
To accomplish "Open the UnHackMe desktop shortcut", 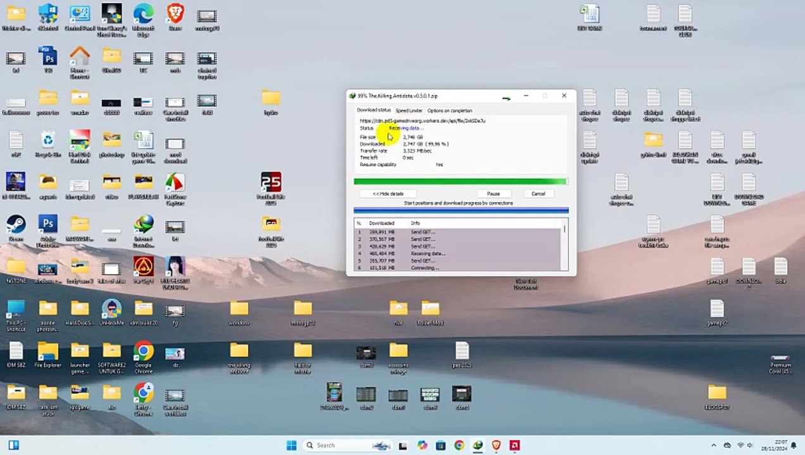I will point(111,312).
